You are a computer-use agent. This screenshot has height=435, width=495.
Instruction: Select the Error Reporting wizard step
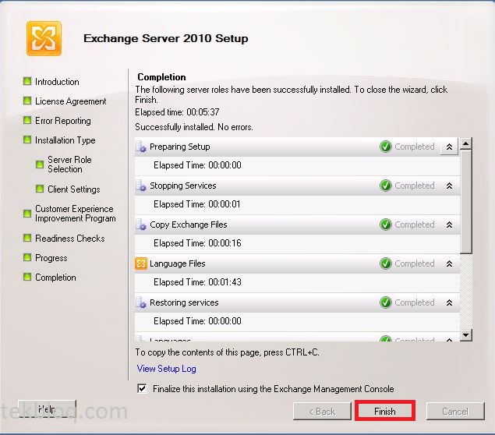pos(63,121)
